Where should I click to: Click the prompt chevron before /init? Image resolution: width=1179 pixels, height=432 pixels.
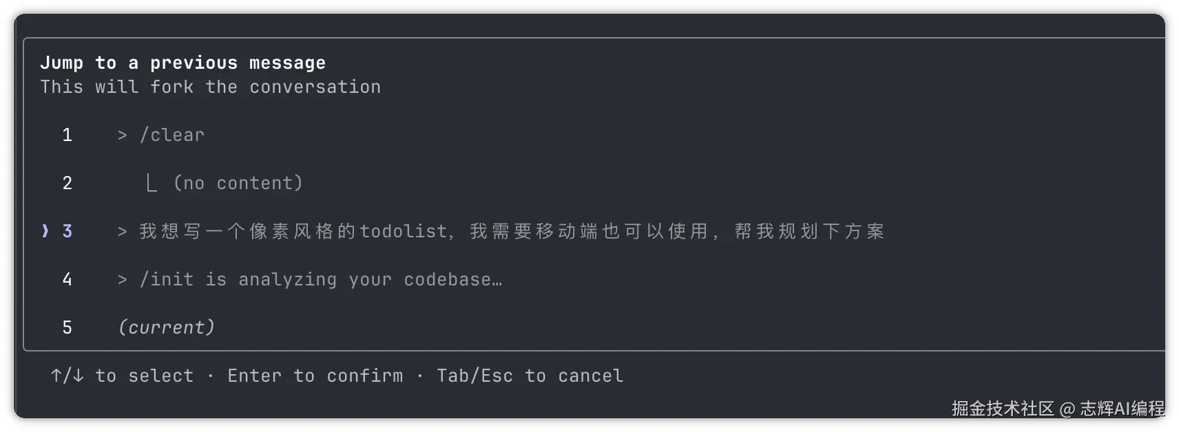[123, 280]
